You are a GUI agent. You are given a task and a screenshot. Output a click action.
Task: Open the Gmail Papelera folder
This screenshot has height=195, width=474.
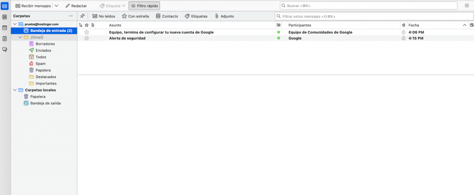coord(42,70)
